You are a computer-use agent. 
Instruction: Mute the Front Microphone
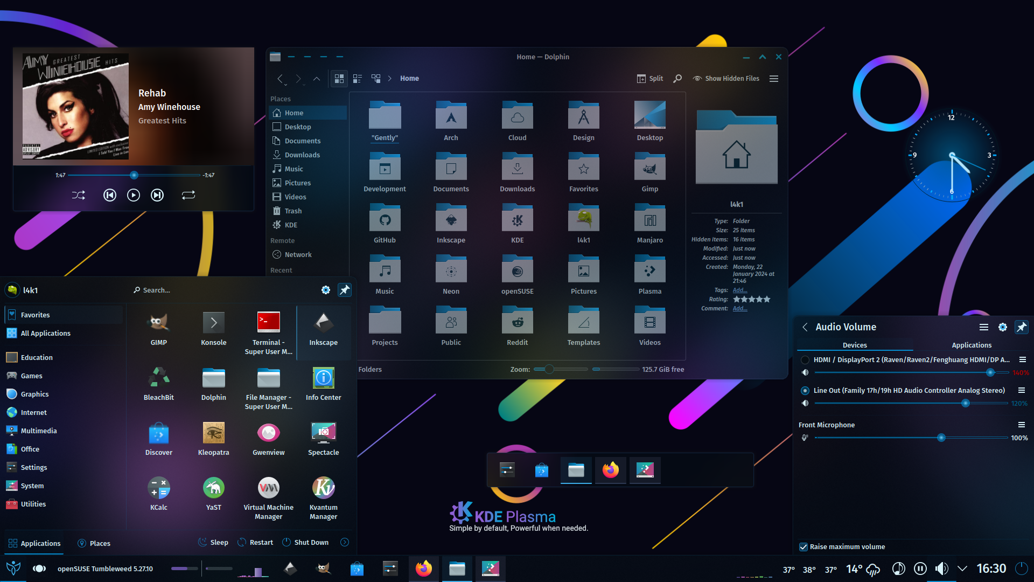(805, 438)
